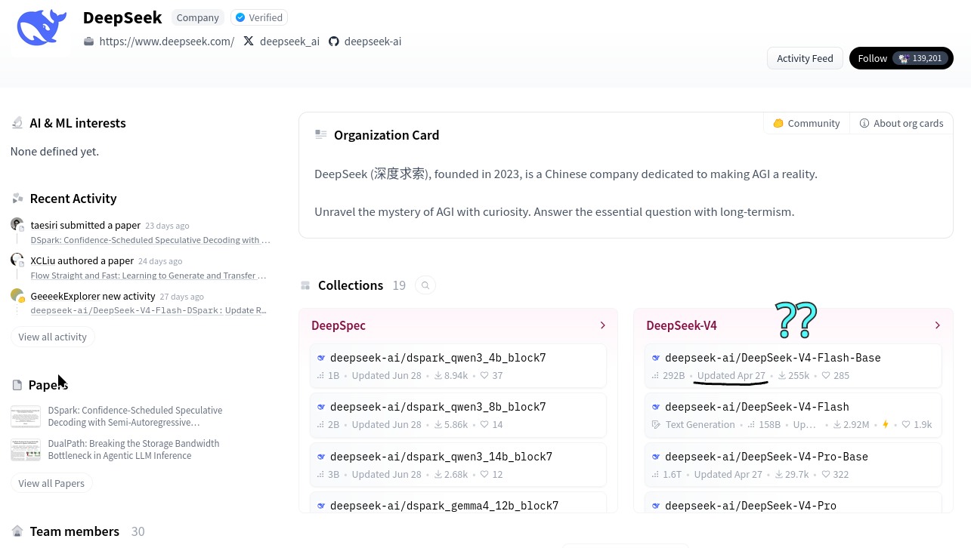Click the Collections count 19
The image size is (971, 548).
(x=399, y=285)
